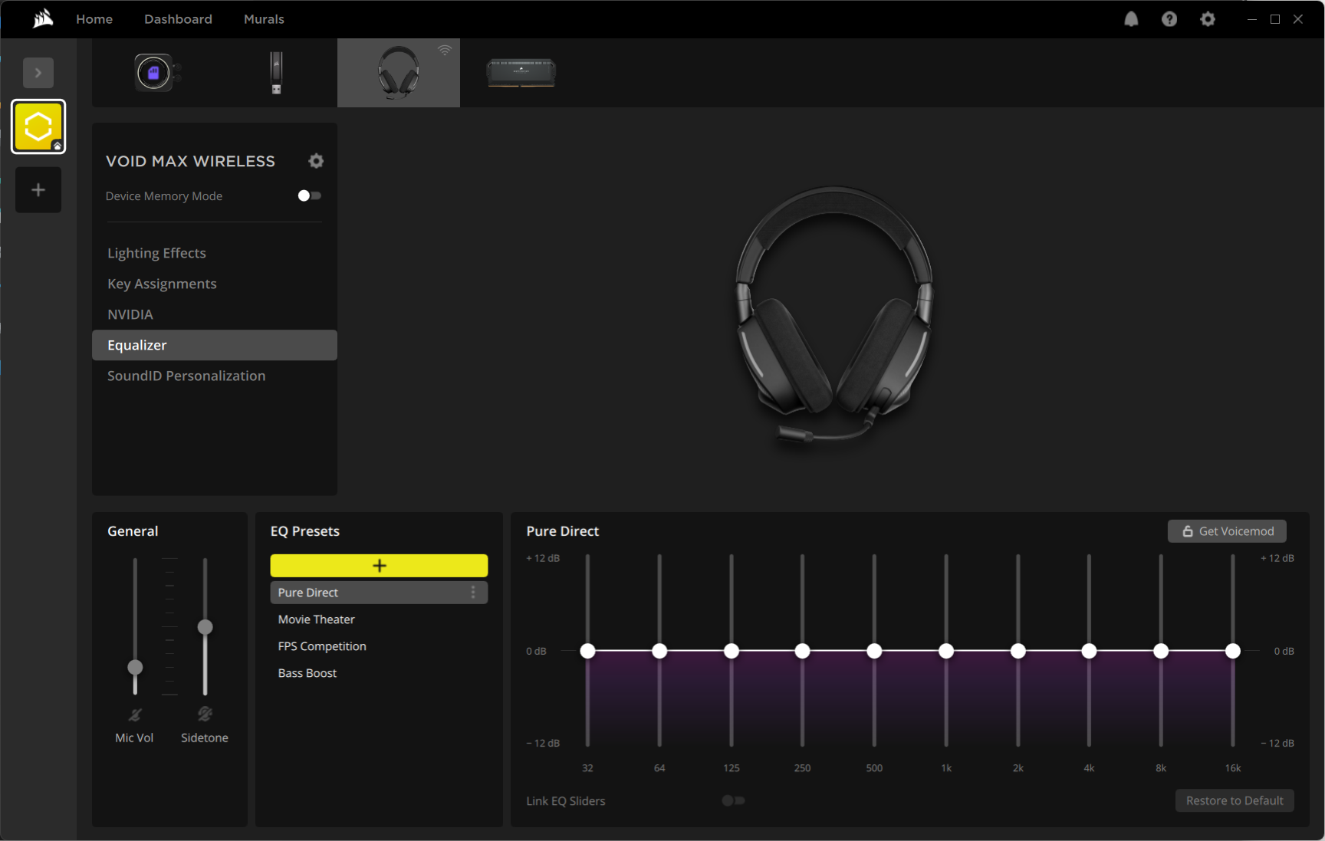The width and height of the screenshot is (1325, 841).
Task: Click Get Voicemod button
Action: pyautogui.click(x=1227, y=531)
